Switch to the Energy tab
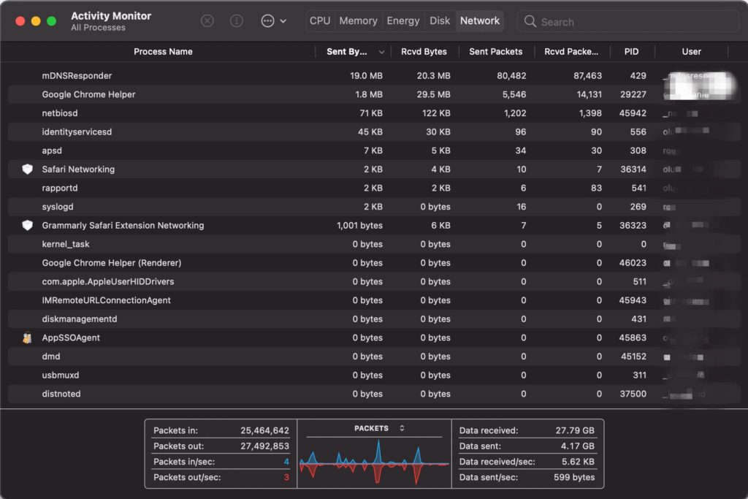This screenshot has width=748, height=499. tap(403, 21)
